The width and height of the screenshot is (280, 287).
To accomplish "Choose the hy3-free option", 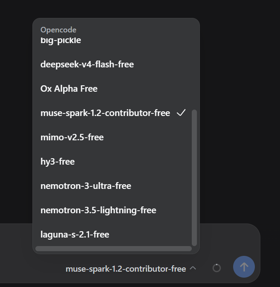I will coord(113,162).
